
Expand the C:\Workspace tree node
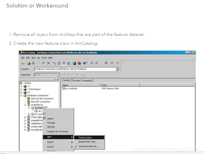pyautogui.click(x=21, y=89)
